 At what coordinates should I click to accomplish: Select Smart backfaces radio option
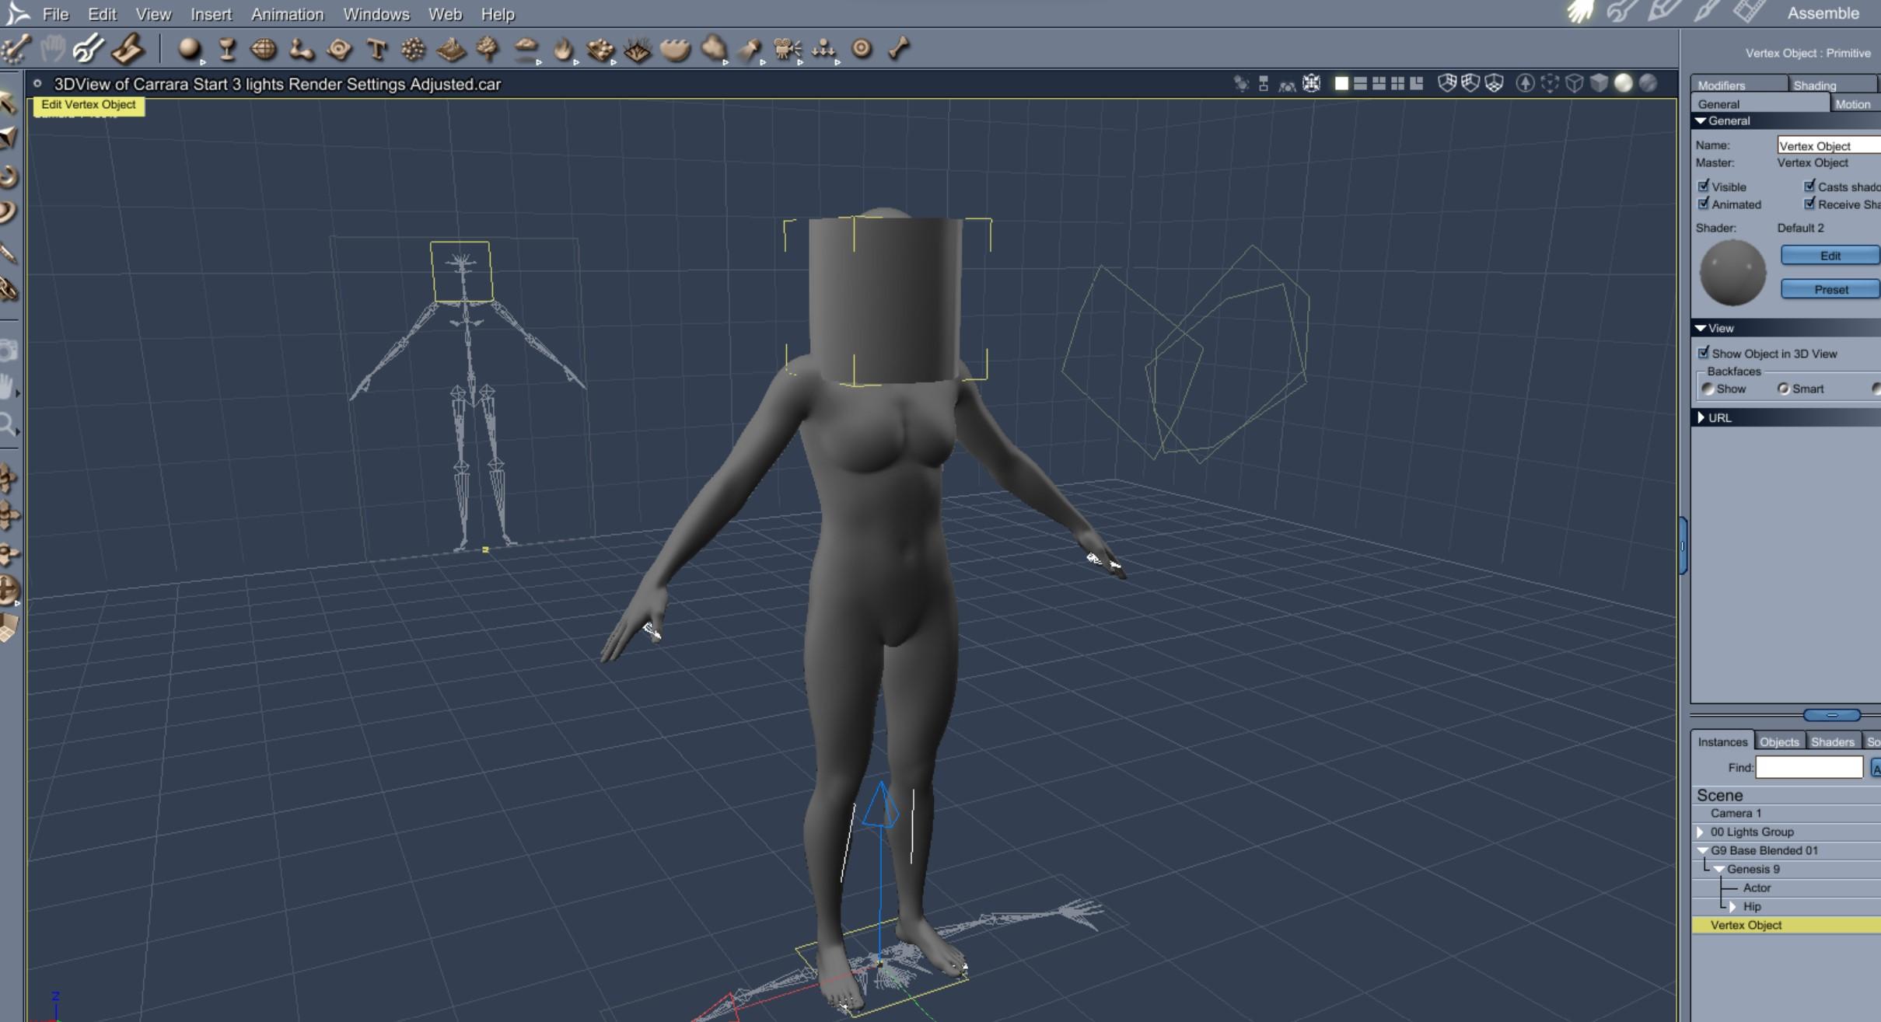click(1783, 389)
